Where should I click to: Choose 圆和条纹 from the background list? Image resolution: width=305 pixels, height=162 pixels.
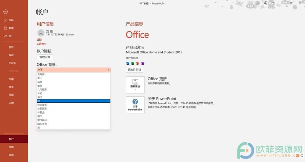pyautogui.click(x=74, y=124)
